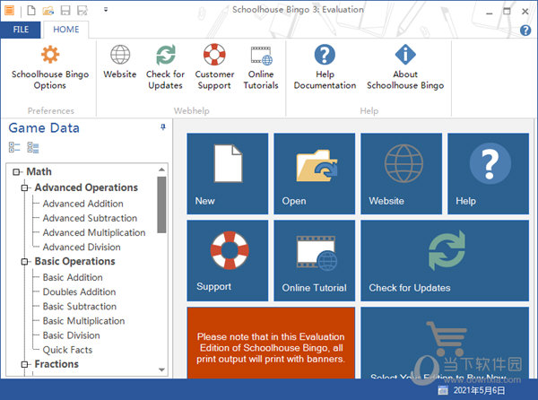Image resolution: width=538 pixels, height=400 pixels.
Task: Select Advanced Subtraction in tree
Action: tap(90, 218)
